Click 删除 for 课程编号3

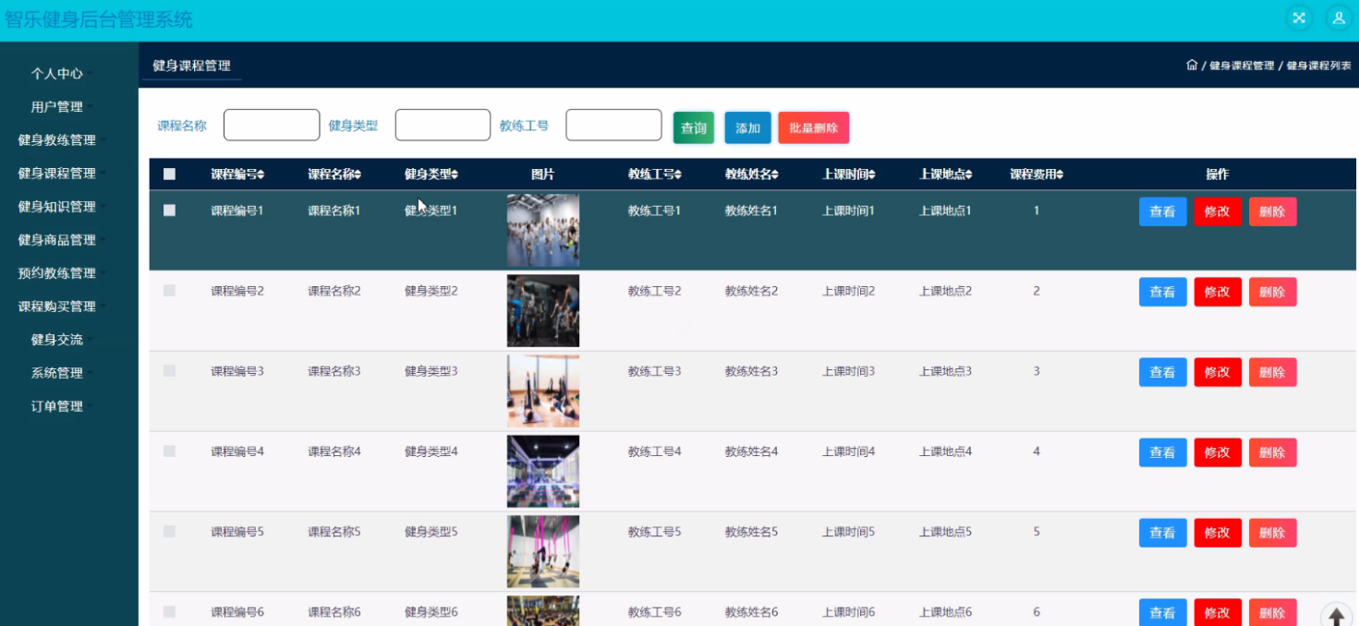pos(1272,372)
